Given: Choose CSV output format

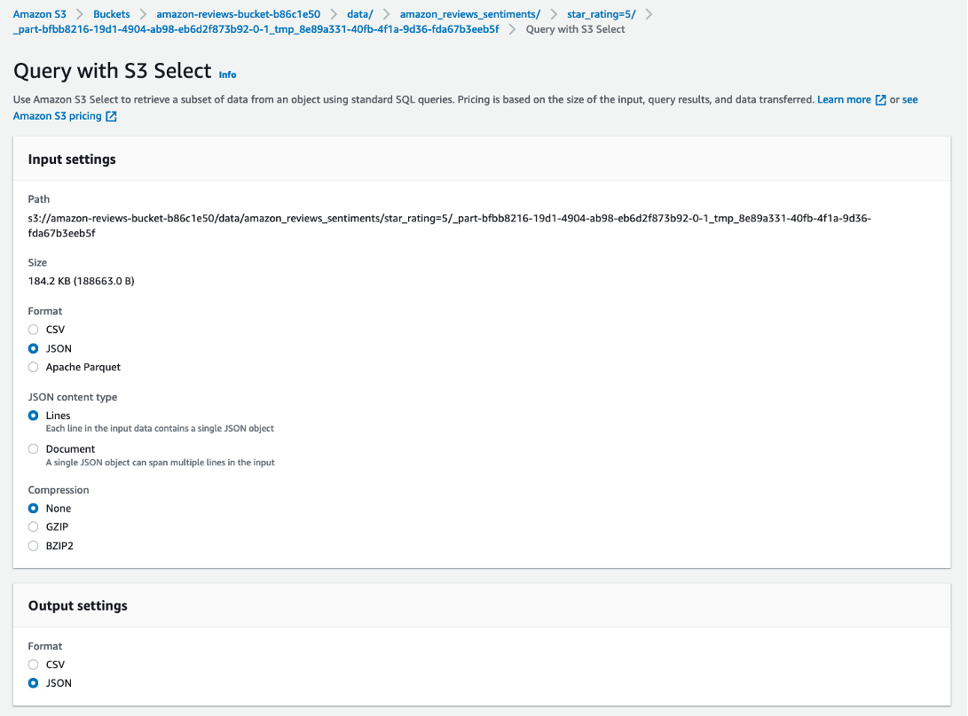Looking at the screenshot, I should tap(34, 665).
